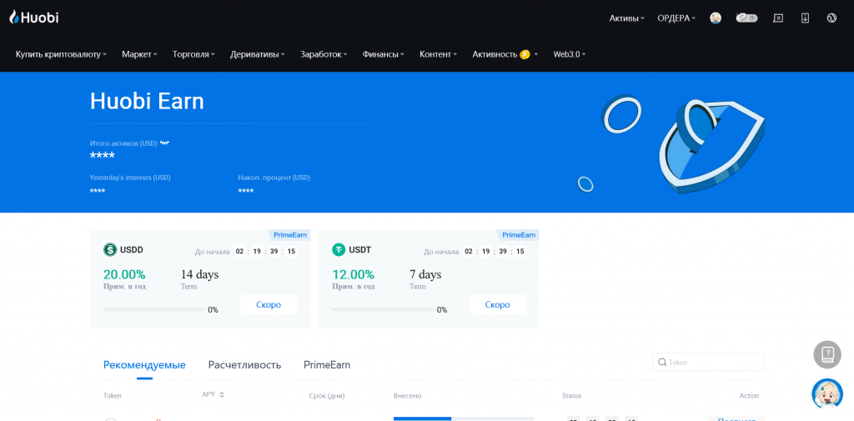Click the USDD card progress bar
The height and width of the screenshot is (421, 854).
(154, 309)
